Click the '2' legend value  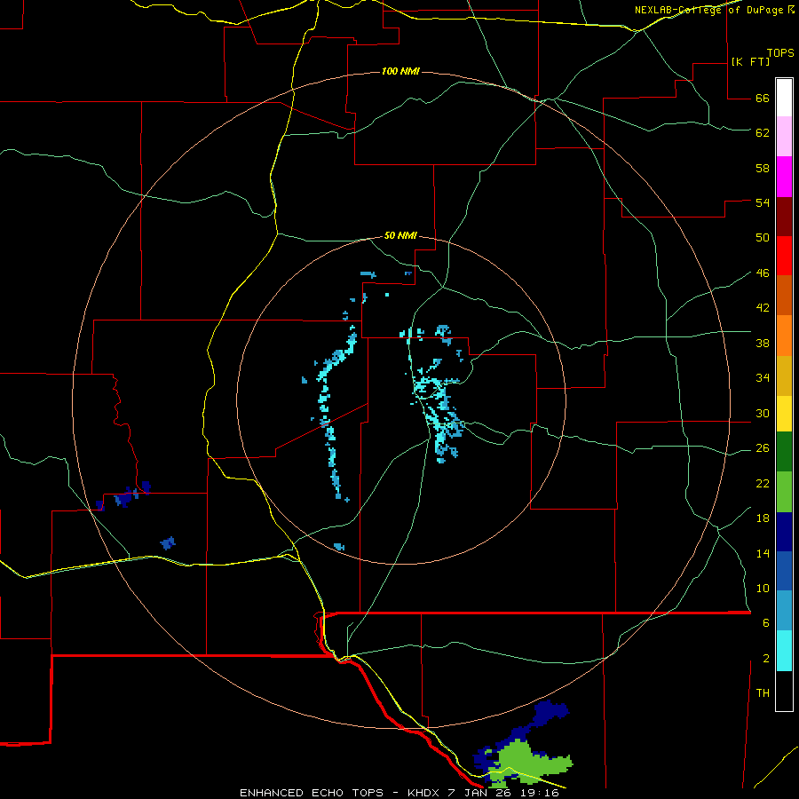[x=766, y=659]
